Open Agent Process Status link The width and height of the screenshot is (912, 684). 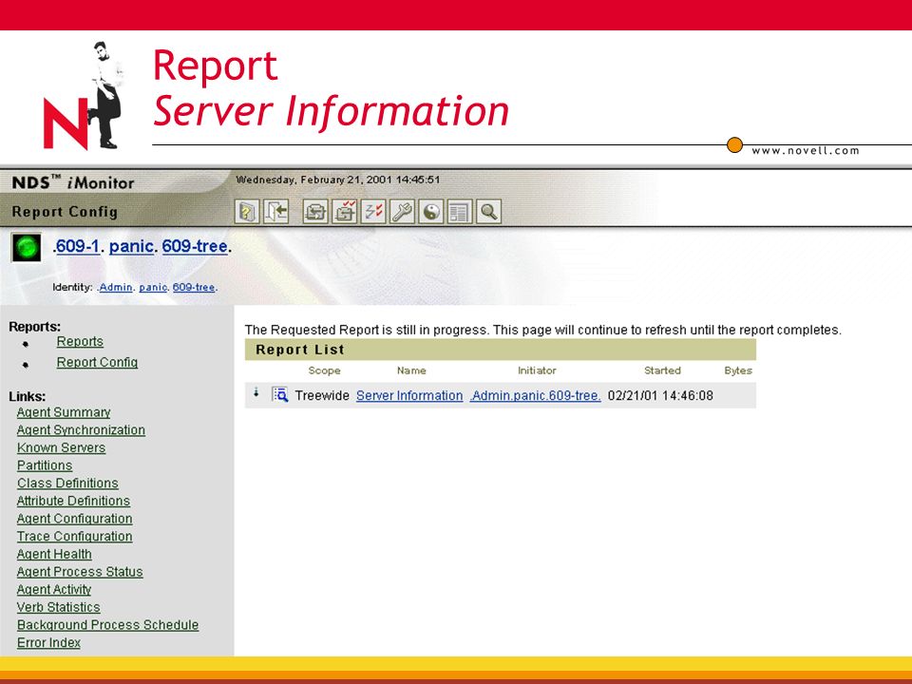pos(80,572)
